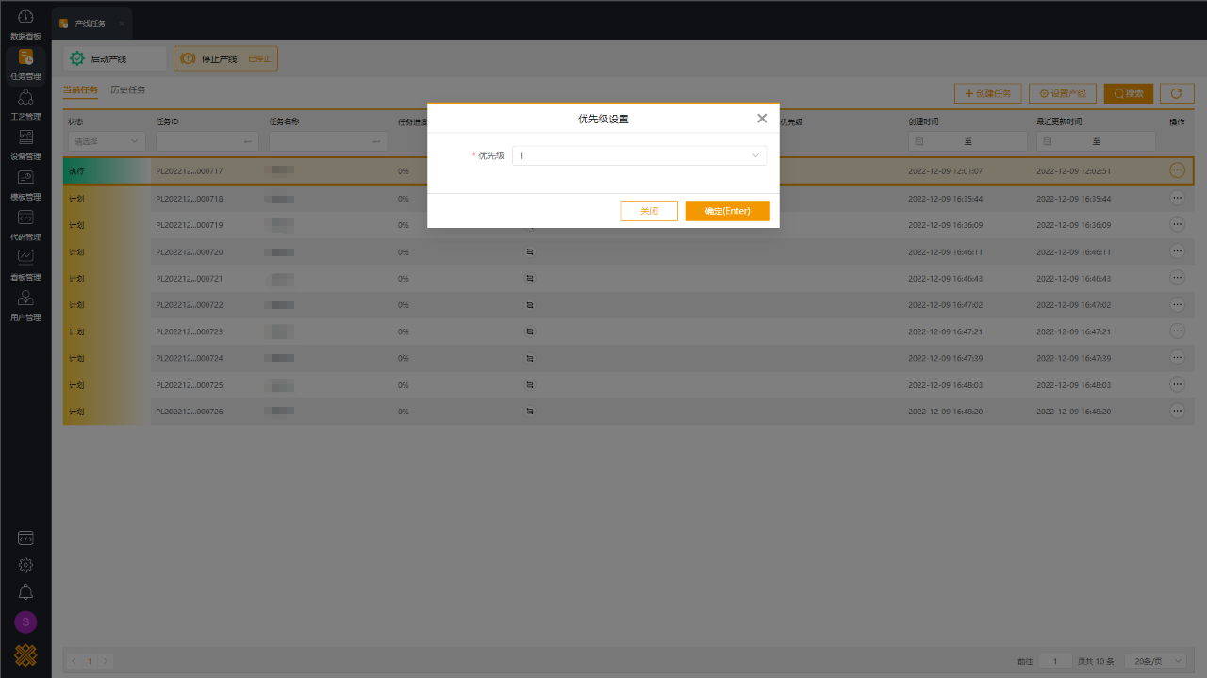1207x678 pixels.
Task: Click the 关闭 button in dialog
Action: tap(649, 211)
